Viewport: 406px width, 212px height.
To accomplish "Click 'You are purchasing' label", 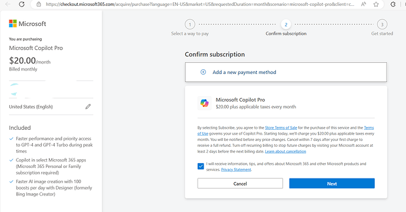I will 25,39.
